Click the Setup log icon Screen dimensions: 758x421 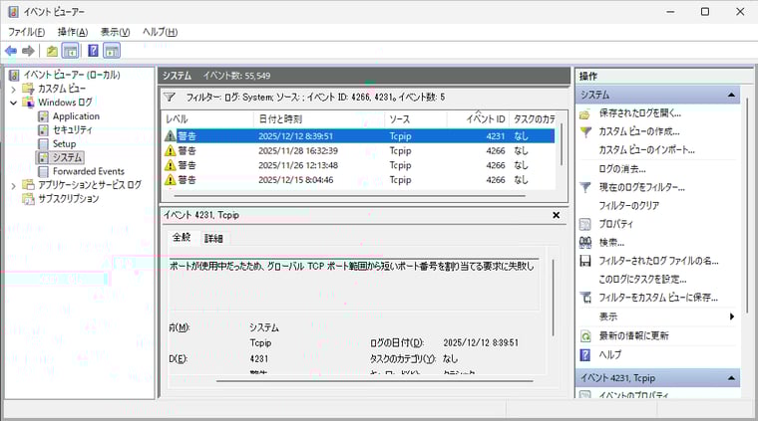coord(44,143)
